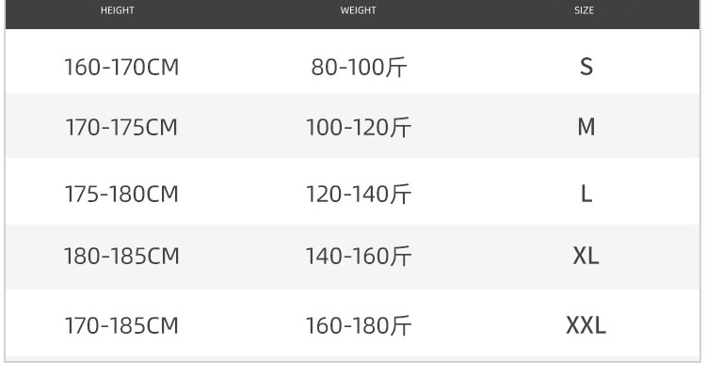
Task: Click the HEIGHT column header
Action: [x=117, y=11]
